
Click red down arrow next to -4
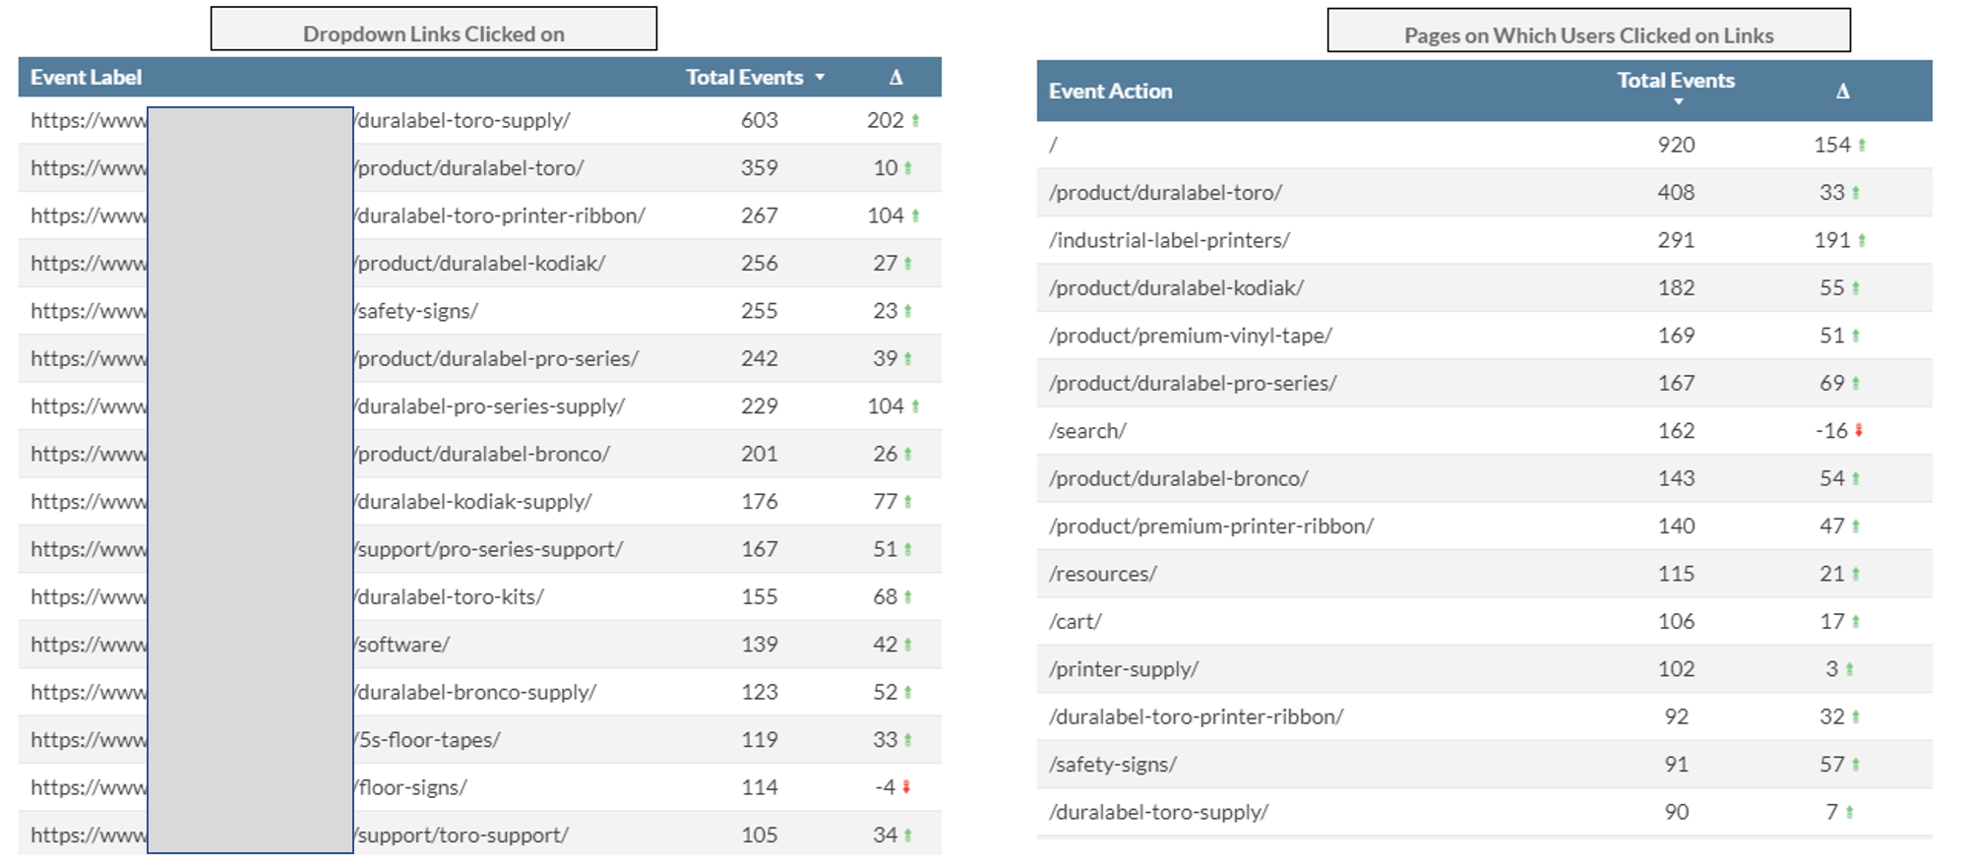906,787
